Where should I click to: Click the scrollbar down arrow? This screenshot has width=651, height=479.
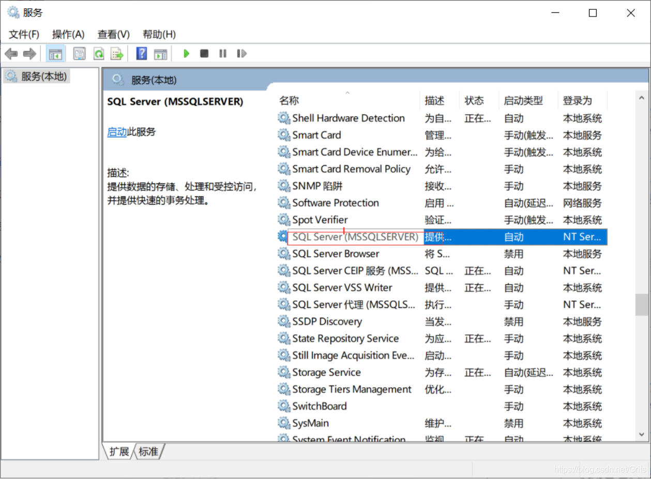pyautogui.click(x=642, y=435)
